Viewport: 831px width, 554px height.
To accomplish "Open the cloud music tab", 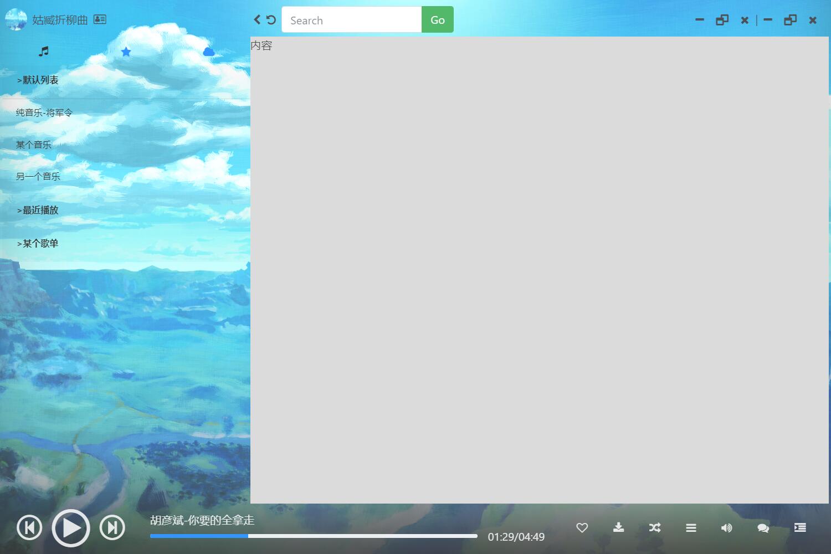I will click(x=209, y=52).
